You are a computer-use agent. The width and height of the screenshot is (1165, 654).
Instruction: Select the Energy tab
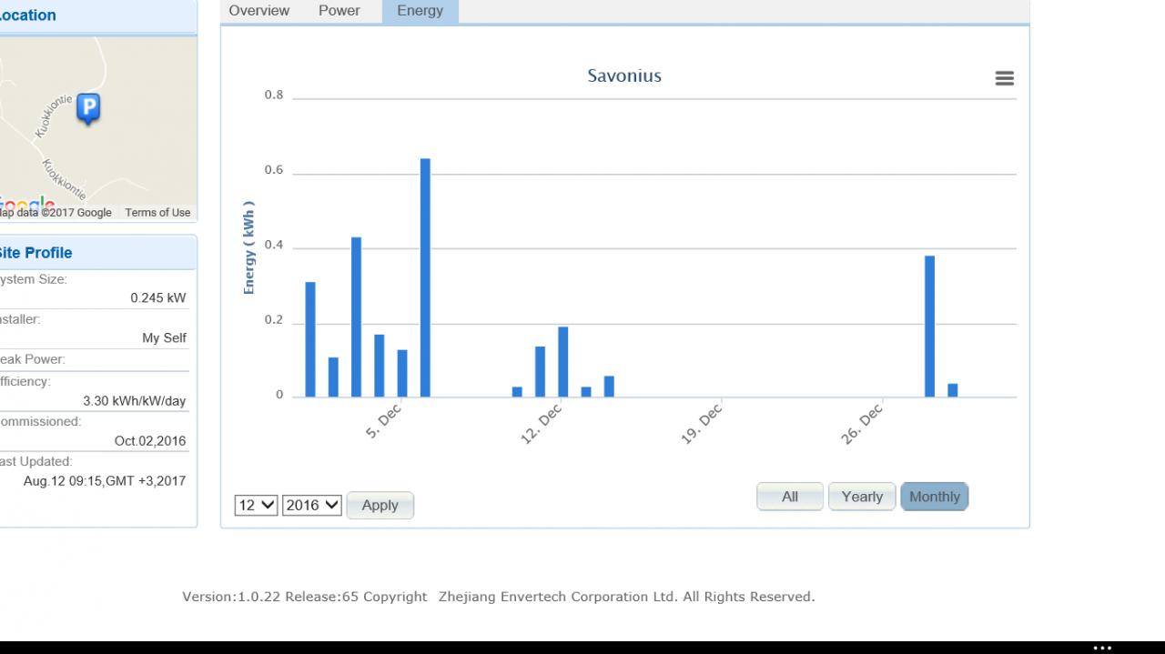420,11
